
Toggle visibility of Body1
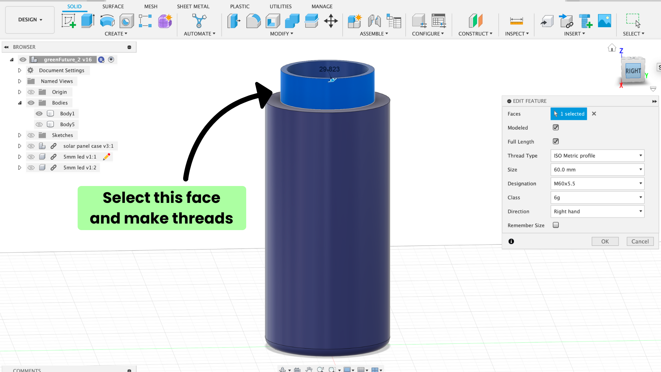tap(39, 114)
